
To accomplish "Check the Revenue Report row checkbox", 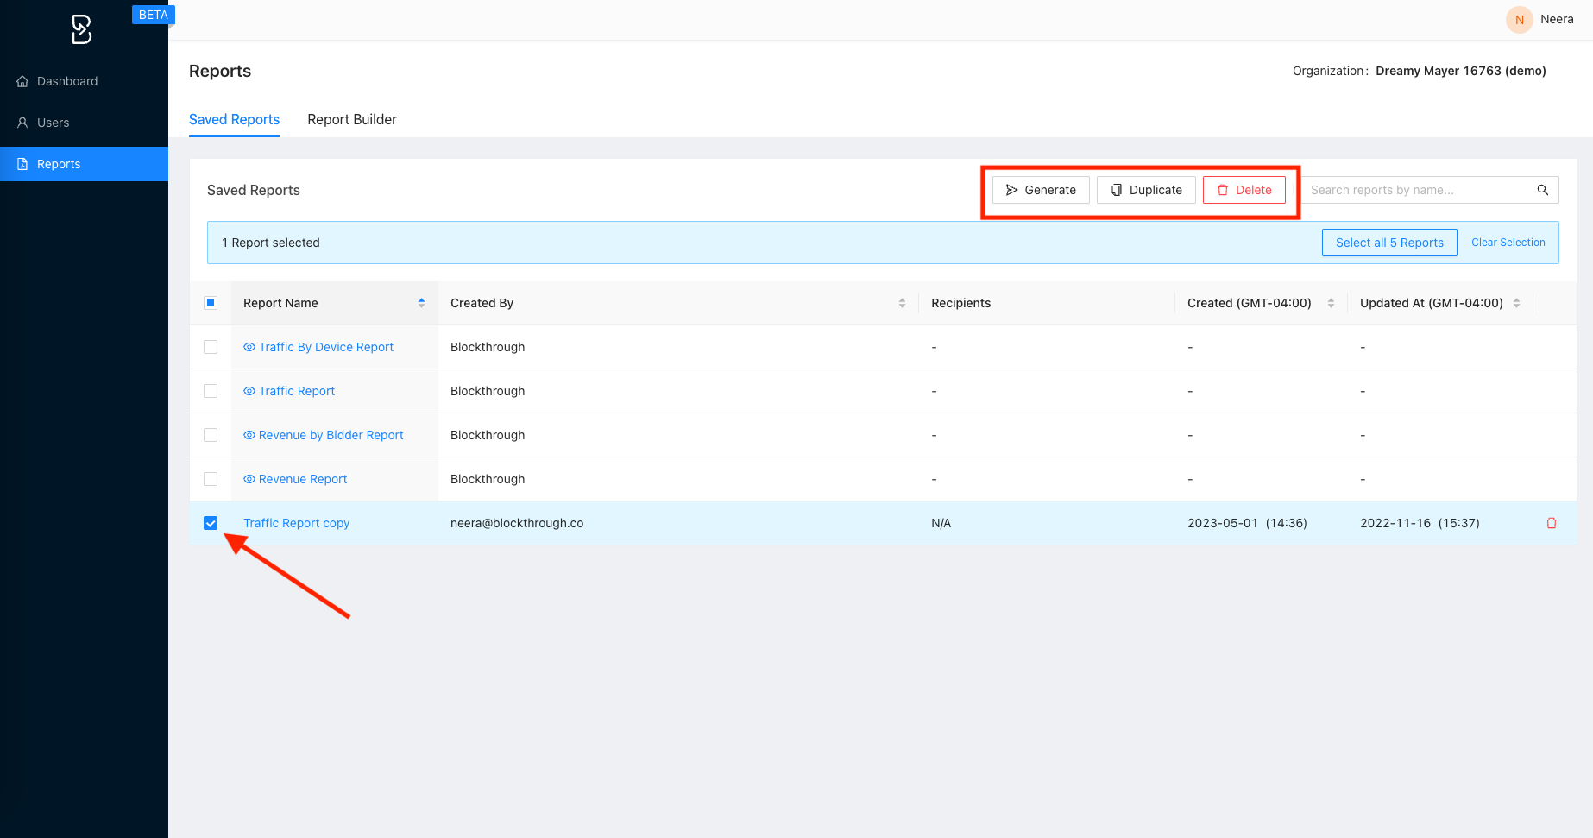I will tap(211, 479).
